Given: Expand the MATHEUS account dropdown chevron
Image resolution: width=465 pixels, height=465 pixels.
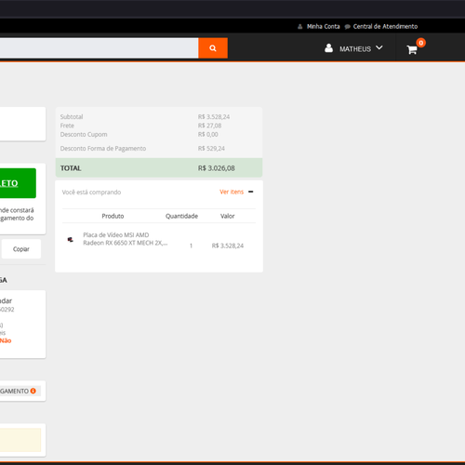Looking at the screenshot, I should pyautogui.click(x=379, y=48).
